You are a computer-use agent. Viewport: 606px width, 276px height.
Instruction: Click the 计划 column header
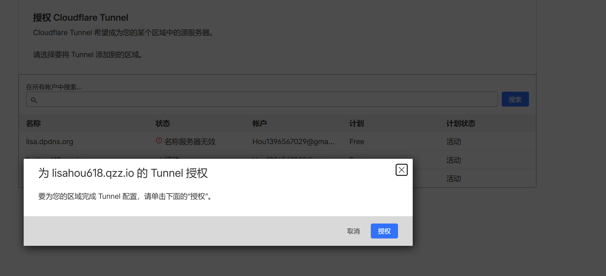coord(356,123)
